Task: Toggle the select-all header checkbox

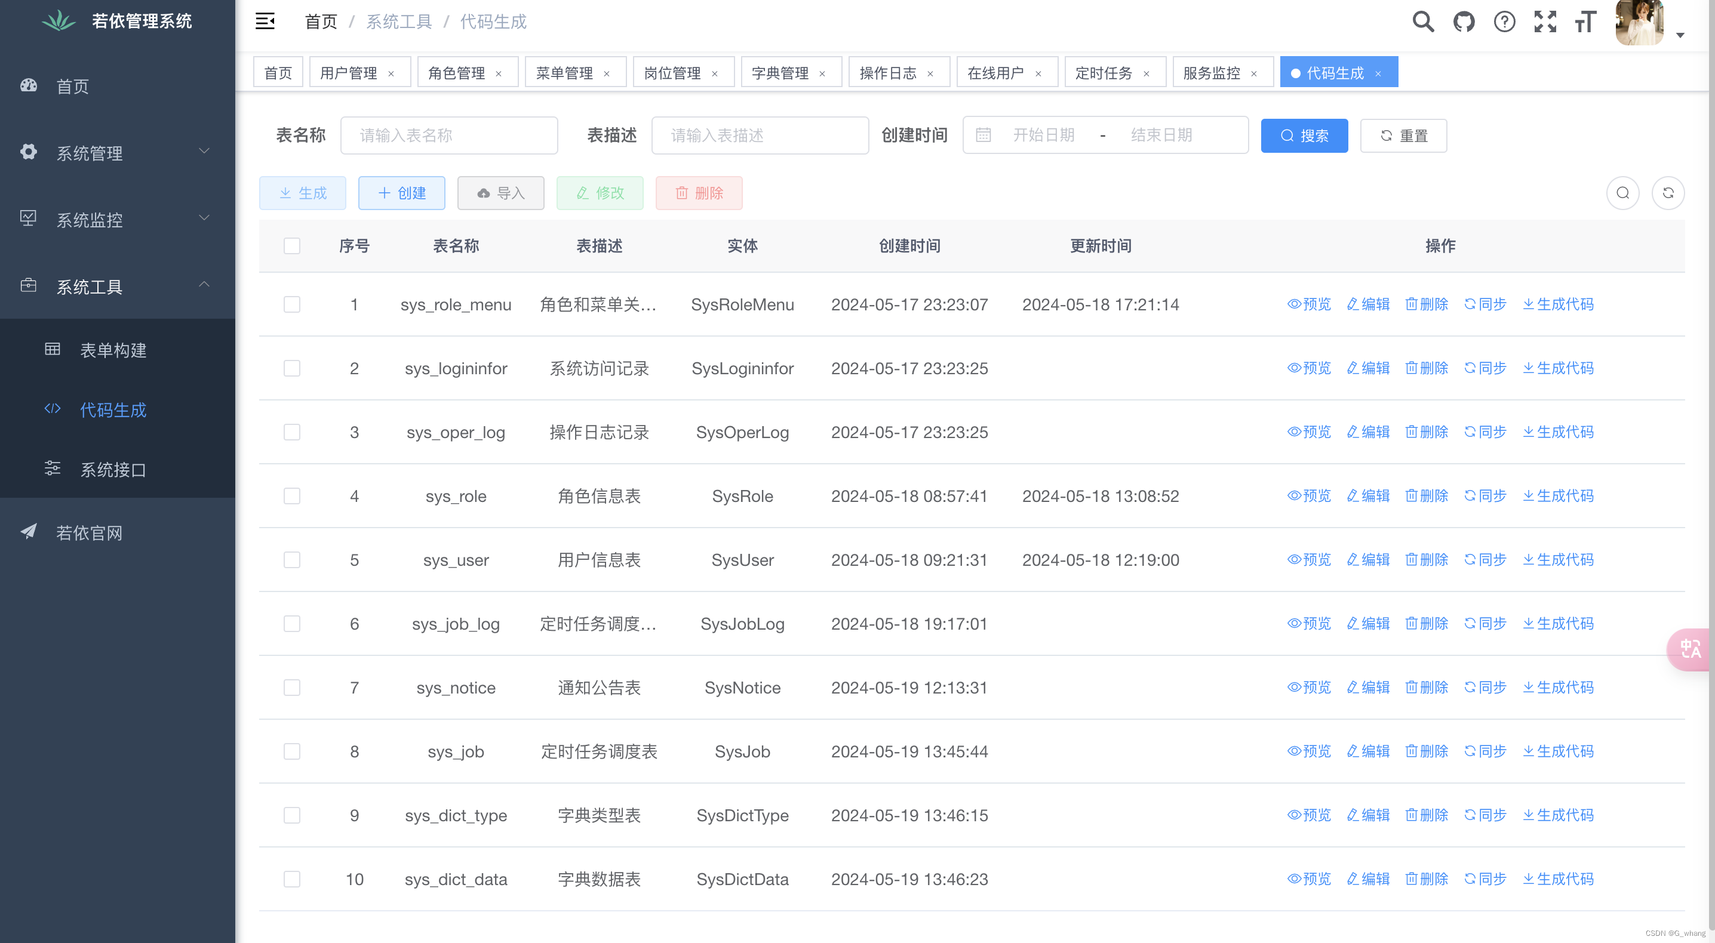Action: tap(291, 246)
